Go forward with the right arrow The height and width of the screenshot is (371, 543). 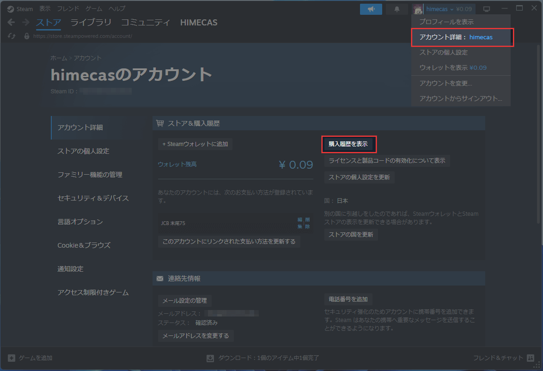pyautogui.click(x=25, y=23)
